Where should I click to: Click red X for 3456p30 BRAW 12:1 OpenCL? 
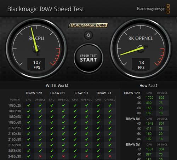[40, 156]
